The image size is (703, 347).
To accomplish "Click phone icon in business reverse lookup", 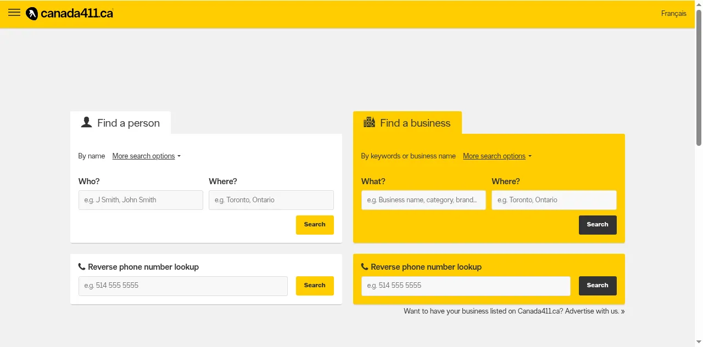I will (365, 267).
